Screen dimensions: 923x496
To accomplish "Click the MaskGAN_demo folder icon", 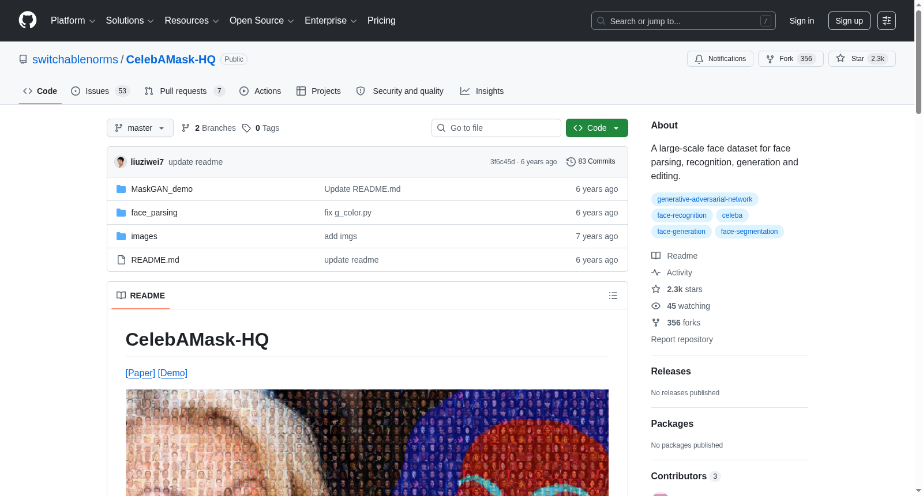I will coord(121,189).
